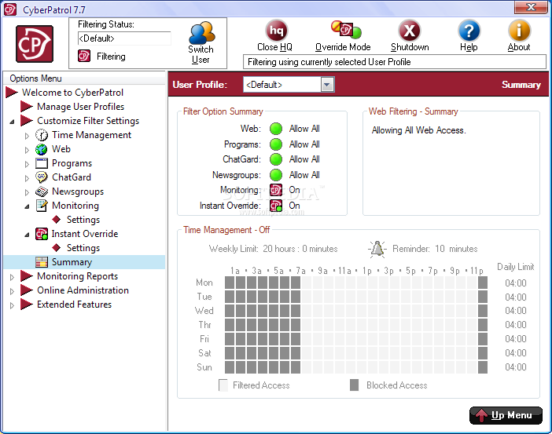Click Sunday 11p blocked time cell
The width and height of the screenshot is (552, 434).
tap(483, 367)
